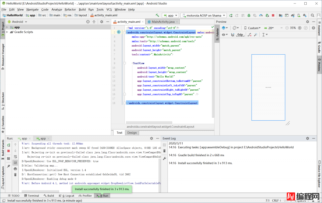Viewport: 322px width, 203px height.
Task: Clear Event Log trash icon
Action: click(x=165, y=151)
